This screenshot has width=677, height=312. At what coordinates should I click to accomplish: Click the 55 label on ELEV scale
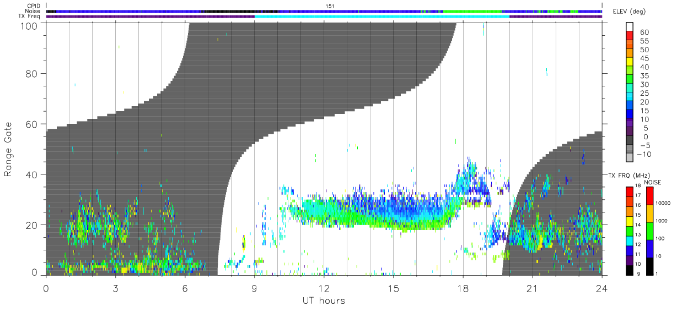click(x=644, y=41)
